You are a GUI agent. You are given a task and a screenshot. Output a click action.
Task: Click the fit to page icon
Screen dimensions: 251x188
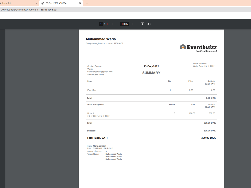tap(142, 24)
